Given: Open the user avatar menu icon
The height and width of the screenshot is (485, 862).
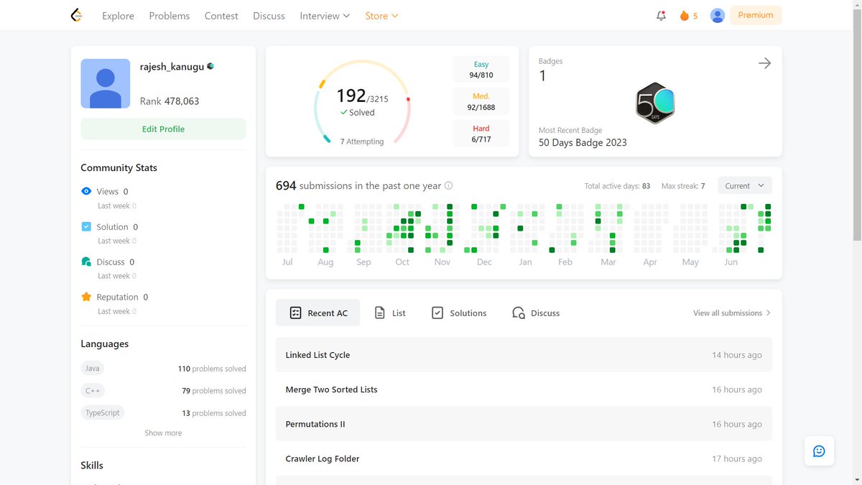Looking at the screenshot, I should (x=717, y=15).
